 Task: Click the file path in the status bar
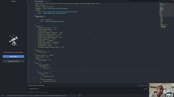(37, 96)
